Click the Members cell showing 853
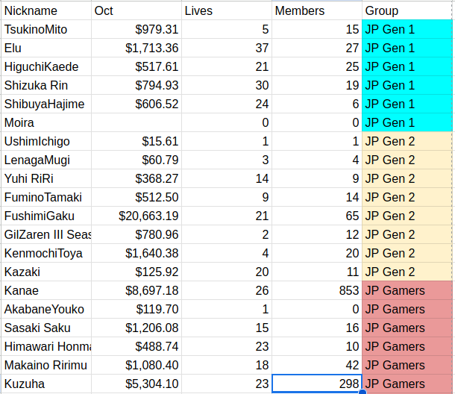Image resolution: width=455 pixels, height=394 pixels. click(x=317, y=290)
